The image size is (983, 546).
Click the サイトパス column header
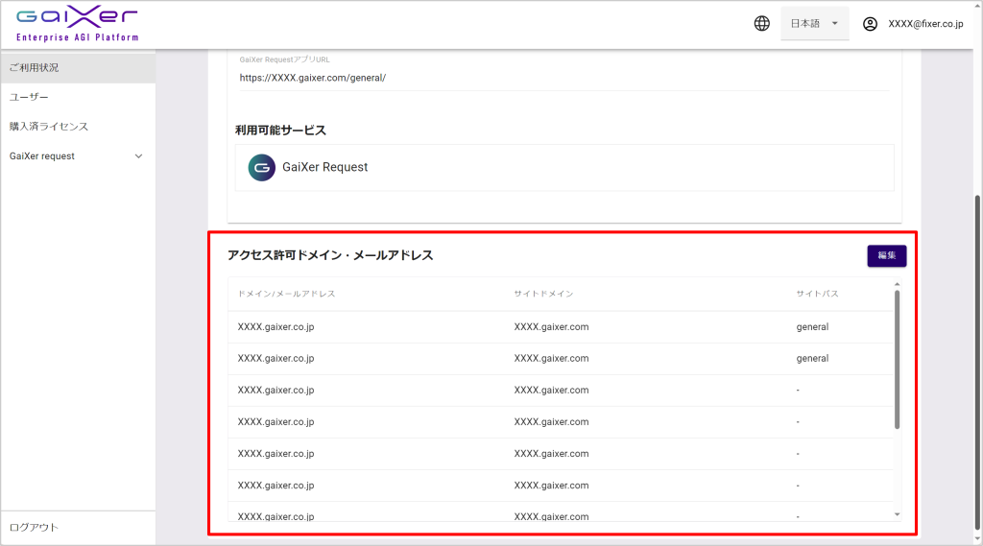pos(817,294)
